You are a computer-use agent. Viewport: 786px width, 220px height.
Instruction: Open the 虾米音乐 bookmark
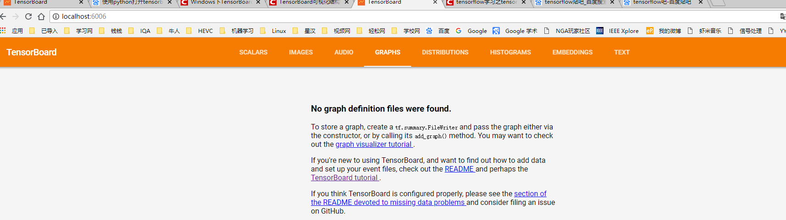click(x=704, y=31)
